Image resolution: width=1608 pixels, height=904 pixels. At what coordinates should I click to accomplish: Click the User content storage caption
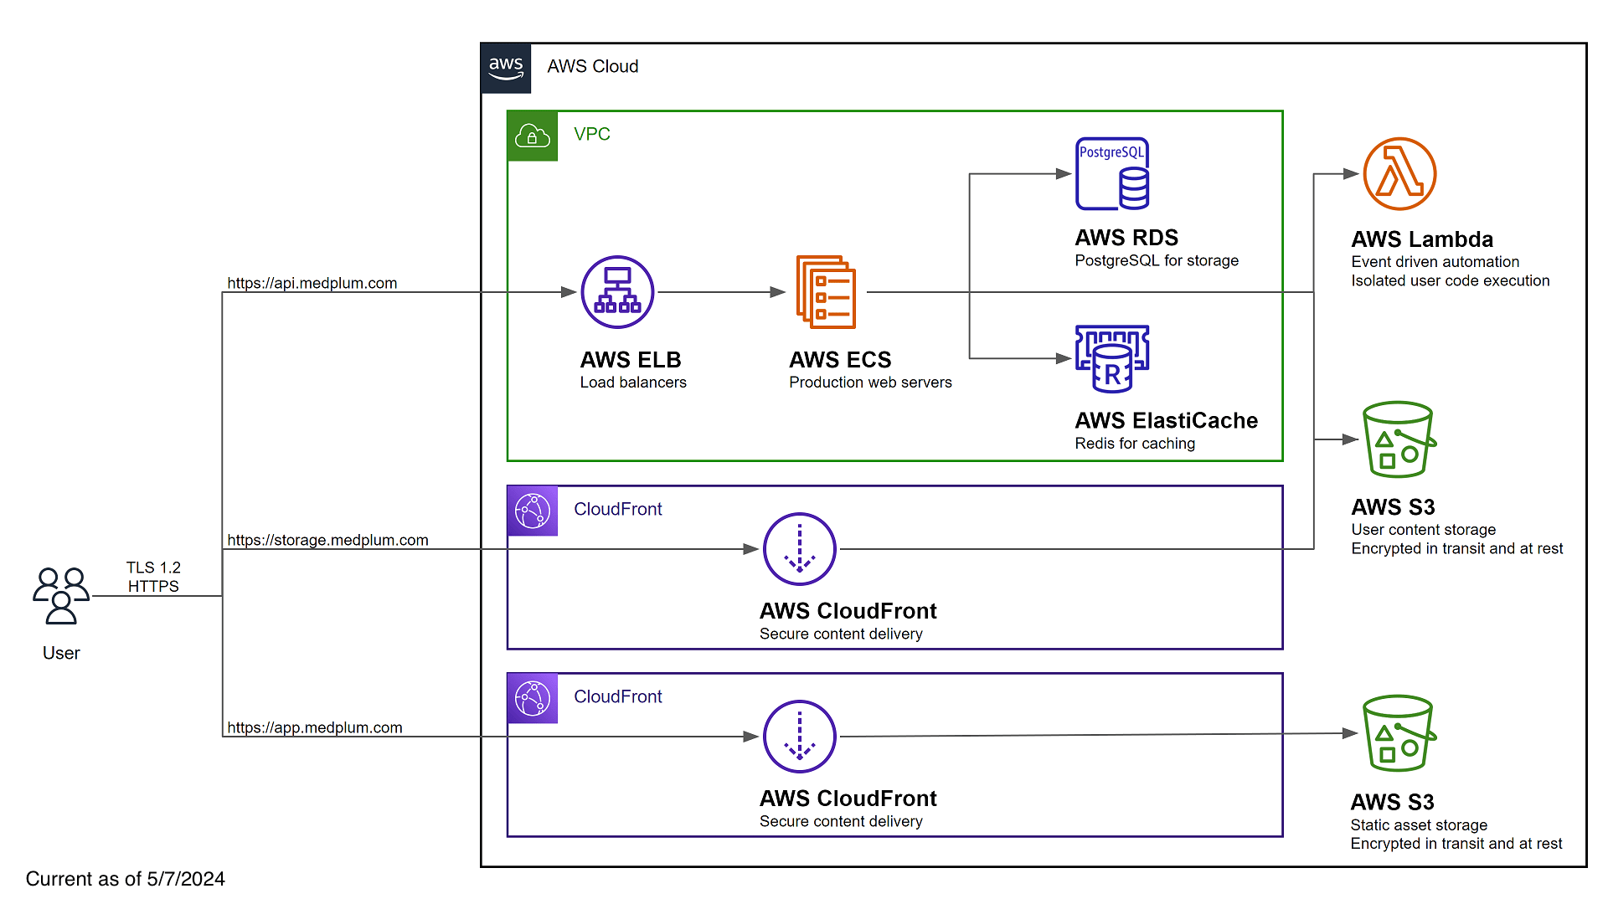click(1423, 530)
